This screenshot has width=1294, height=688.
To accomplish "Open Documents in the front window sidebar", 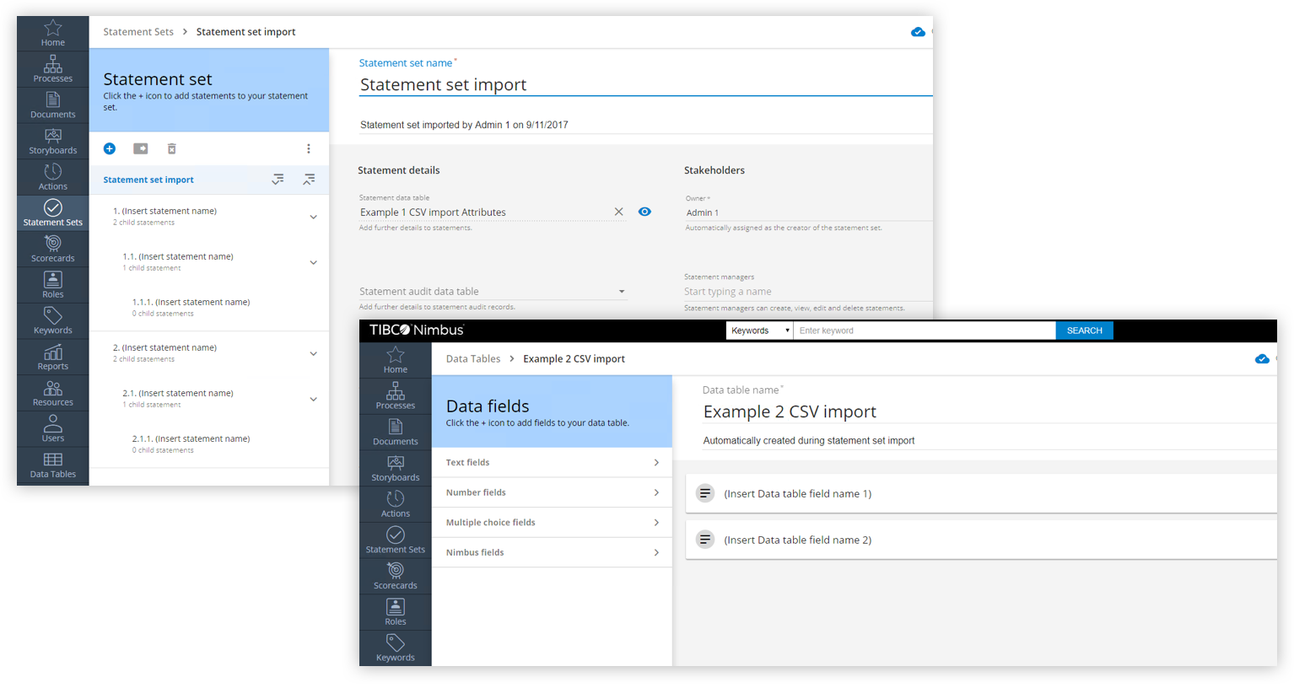I will click(x=396, y=433).
